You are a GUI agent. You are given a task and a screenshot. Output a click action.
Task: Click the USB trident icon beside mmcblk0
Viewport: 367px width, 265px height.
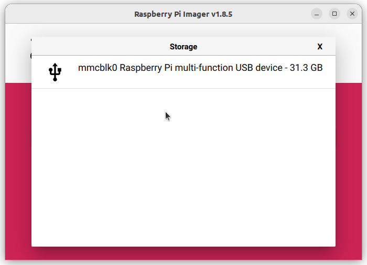coord(55,72)
